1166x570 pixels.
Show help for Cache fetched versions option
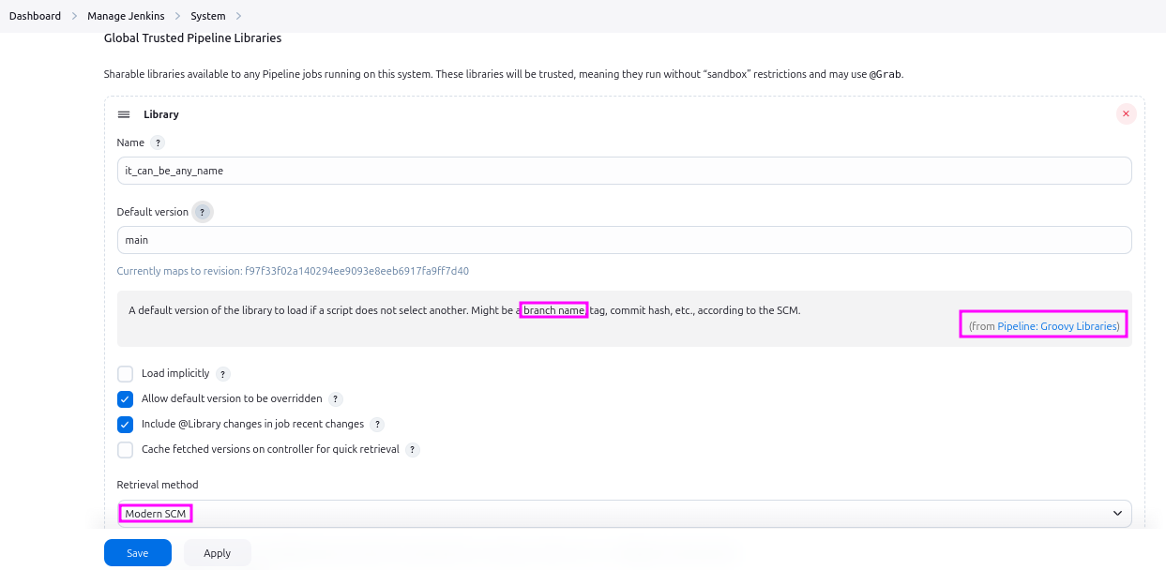(413, 450)
